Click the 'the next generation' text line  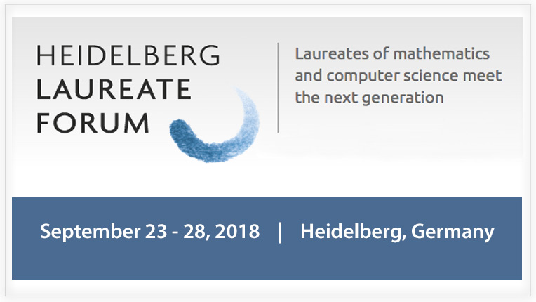369,98
